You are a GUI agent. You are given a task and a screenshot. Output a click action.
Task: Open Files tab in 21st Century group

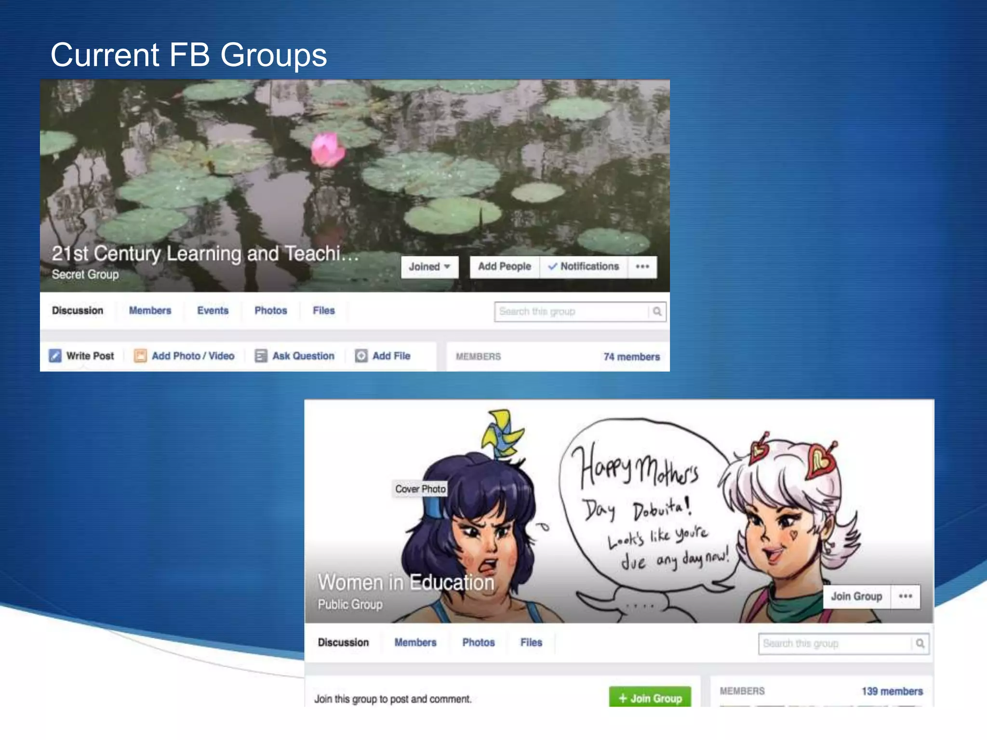(323, 311)
